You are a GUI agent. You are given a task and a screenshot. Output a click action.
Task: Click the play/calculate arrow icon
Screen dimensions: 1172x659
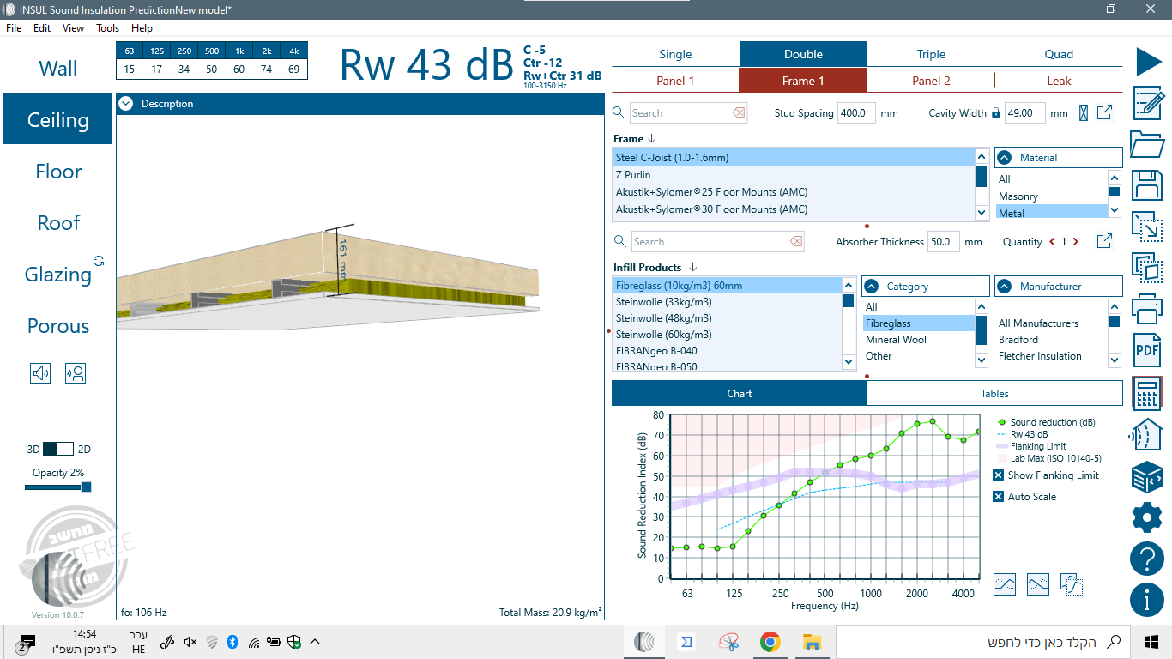click(1149, 62)
